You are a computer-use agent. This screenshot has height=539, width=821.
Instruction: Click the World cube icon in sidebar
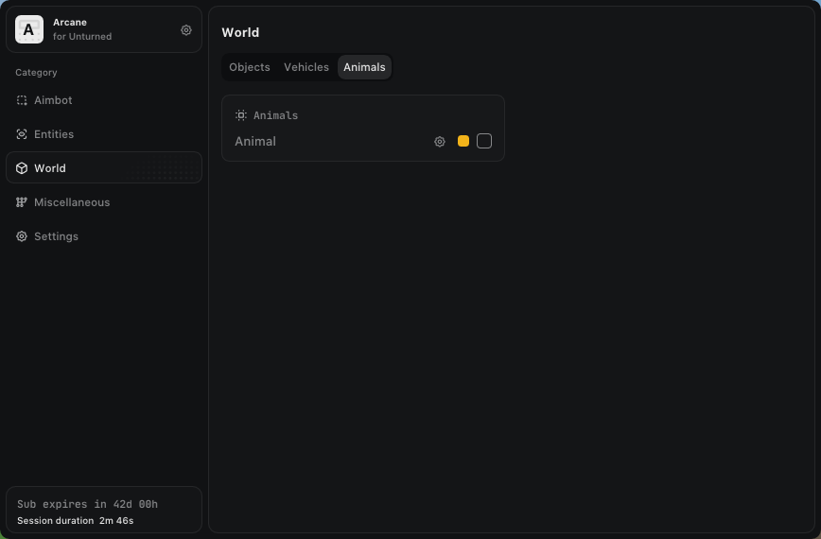click(22, 168)
